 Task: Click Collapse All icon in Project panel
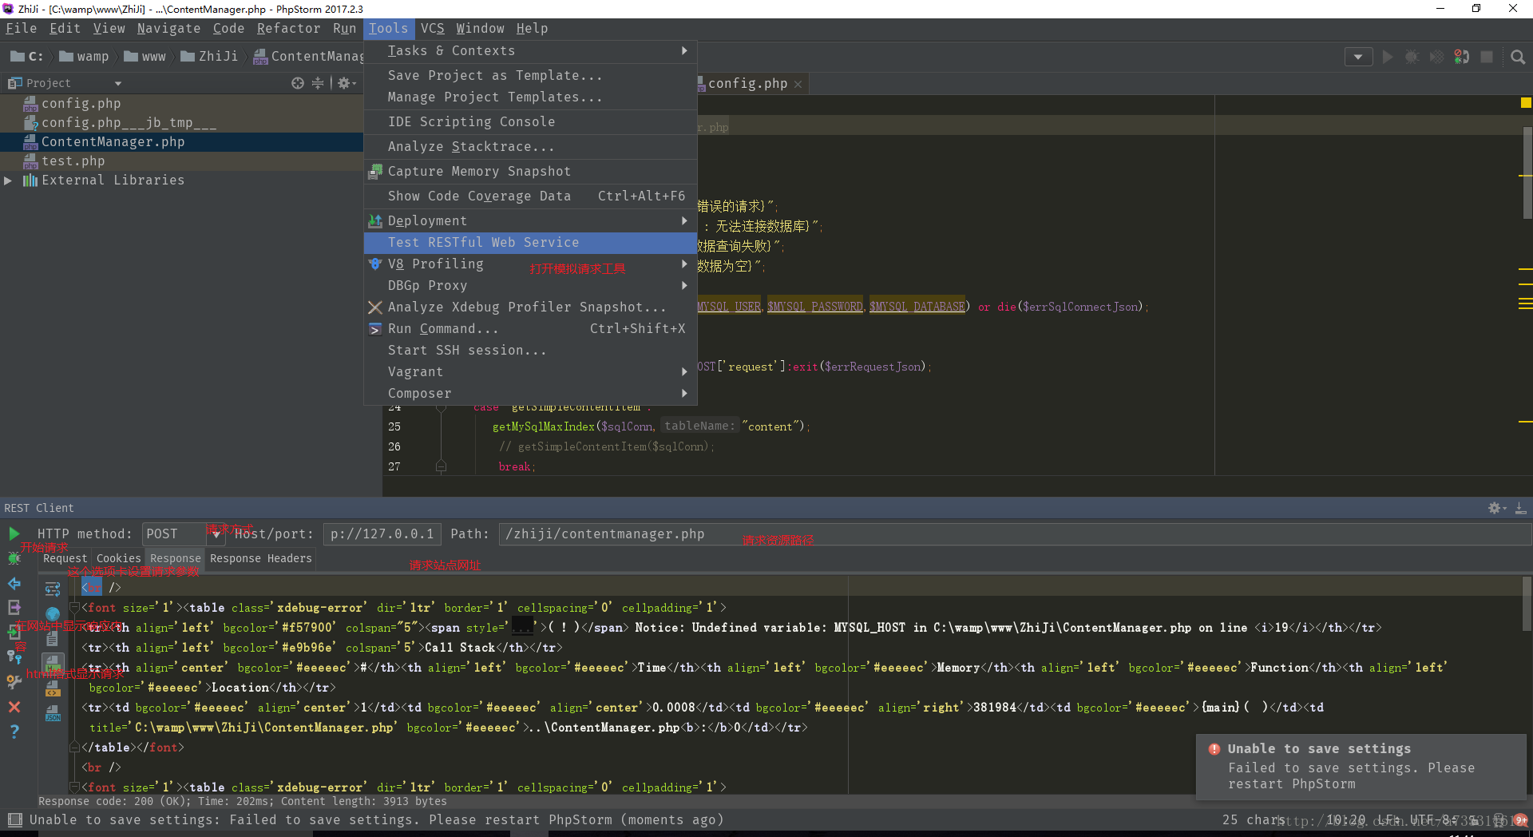[318, 83]
